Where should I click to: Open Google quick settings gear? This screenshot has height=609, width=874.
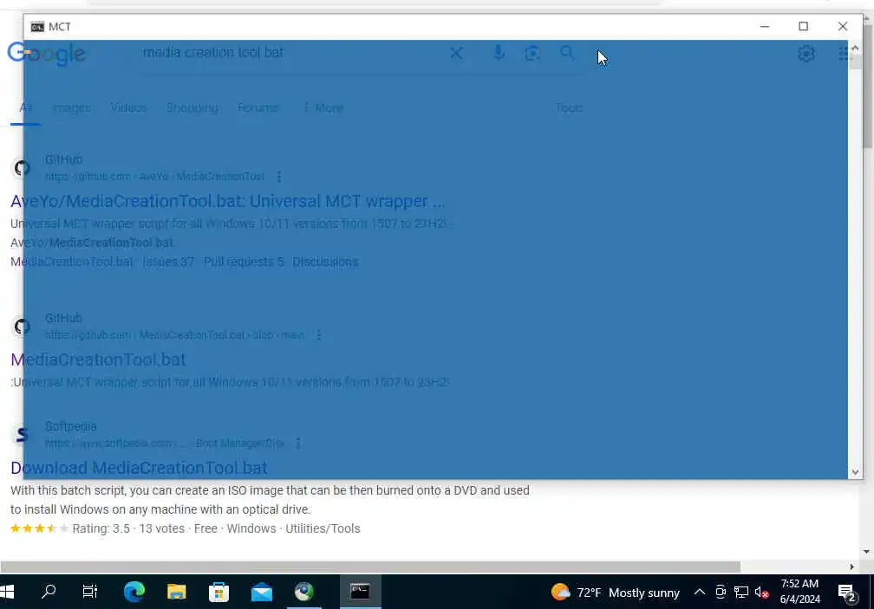point(806,54)
